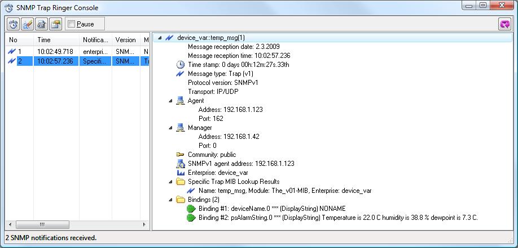This screenshot has width=518, height=248.
Task: Collapse the Agent node
Action: click(x=170, y=101)
